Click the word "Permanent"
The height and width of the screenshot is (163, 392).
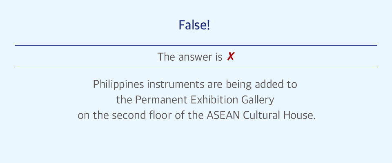coord(161,100)
